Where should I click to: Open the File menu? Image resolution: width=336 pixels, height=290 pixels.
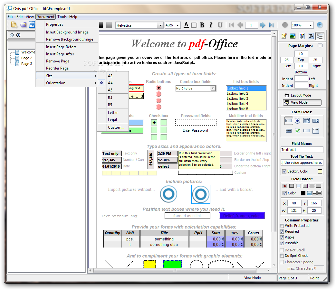click(11, 17)
